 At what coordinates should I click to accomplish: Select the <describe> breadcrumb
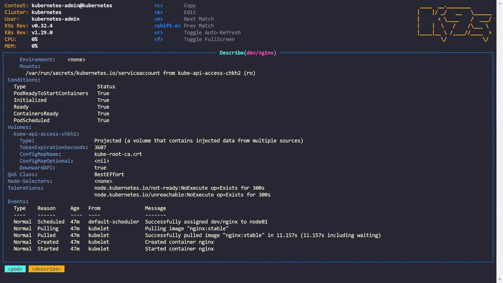click(46, 269)
